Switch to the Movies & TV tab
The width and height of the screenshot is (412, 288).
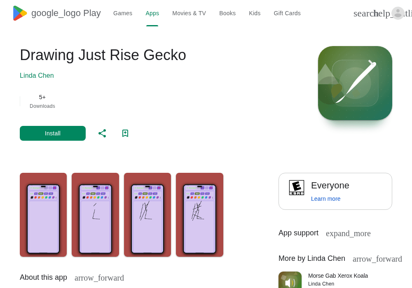coord(189,13)
